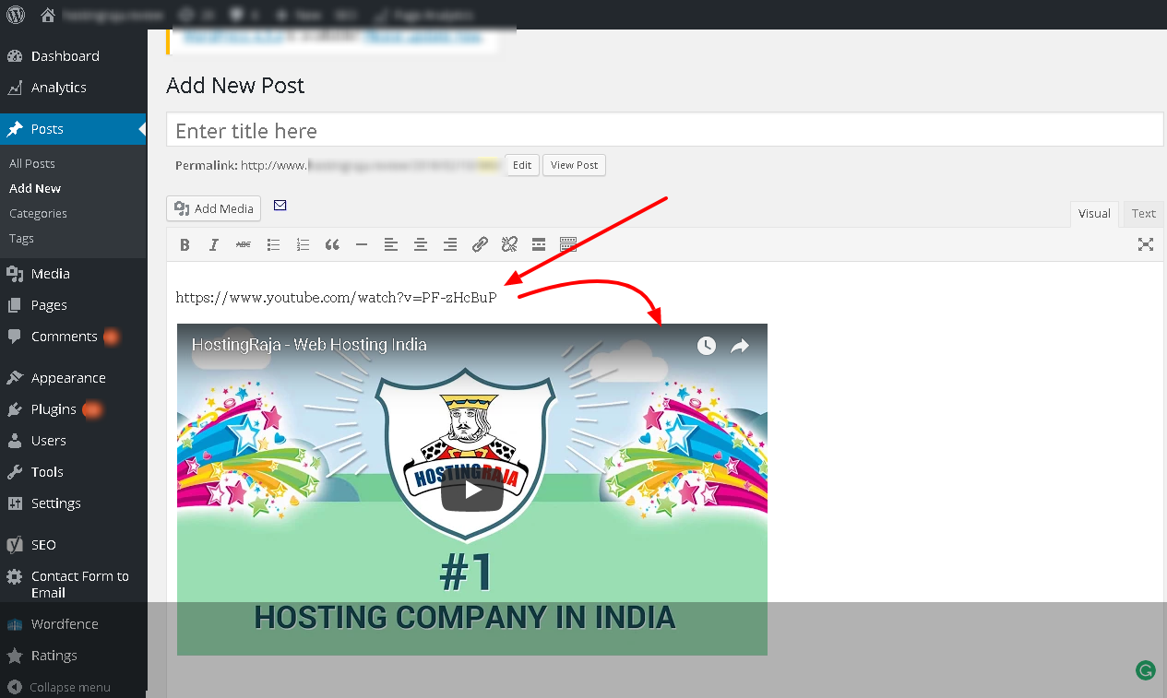
Task: Go to All Posts
Action: pos(32,163)
